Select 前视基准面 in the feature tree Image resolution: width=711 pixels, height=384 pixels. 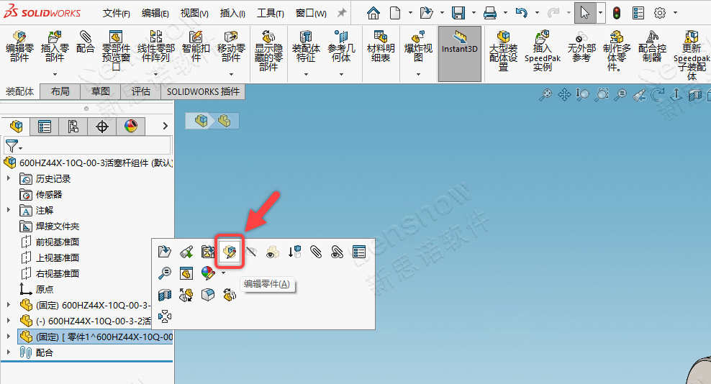pyautogui.click(x=58, y=242)
